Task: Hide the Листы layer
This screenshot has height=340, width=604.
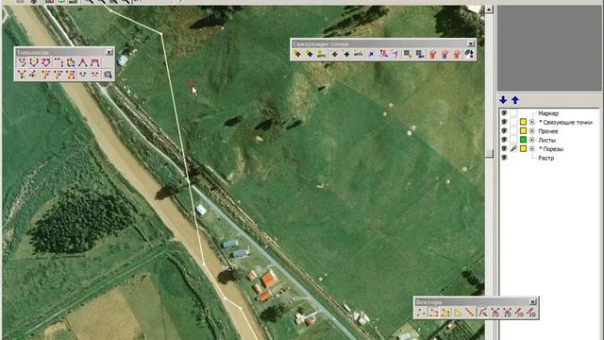Action: (504, 140)
